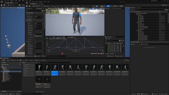Switch to the Preview Scene Settings tab
The height and width of the screenshot is (95, 169).
119,8
